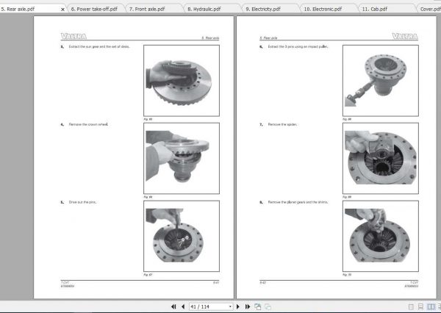This screenshot has width=441, height=313.
Task: Click the sun gear extraction photo, step 3
Action: (182, 80)
